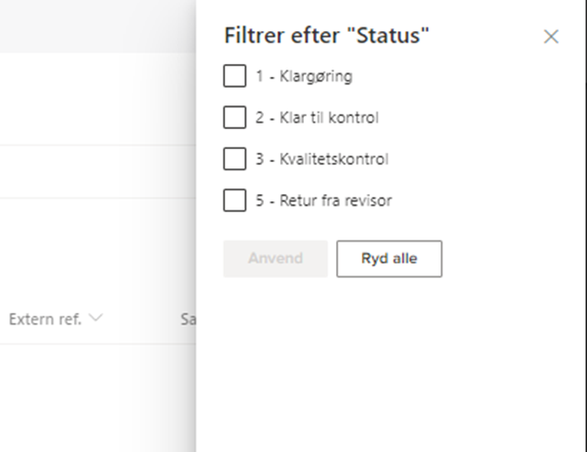The height and width of the screenshot is (452, 587).
Task: Tick the checkbox beside "1 - Klargøring"
Action: (234, 76)
